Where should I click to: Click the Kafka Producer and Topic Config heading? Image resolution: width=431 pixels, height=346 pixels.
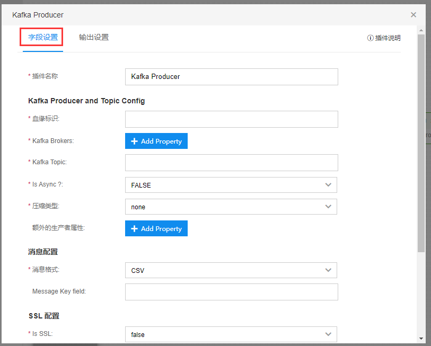86,101
